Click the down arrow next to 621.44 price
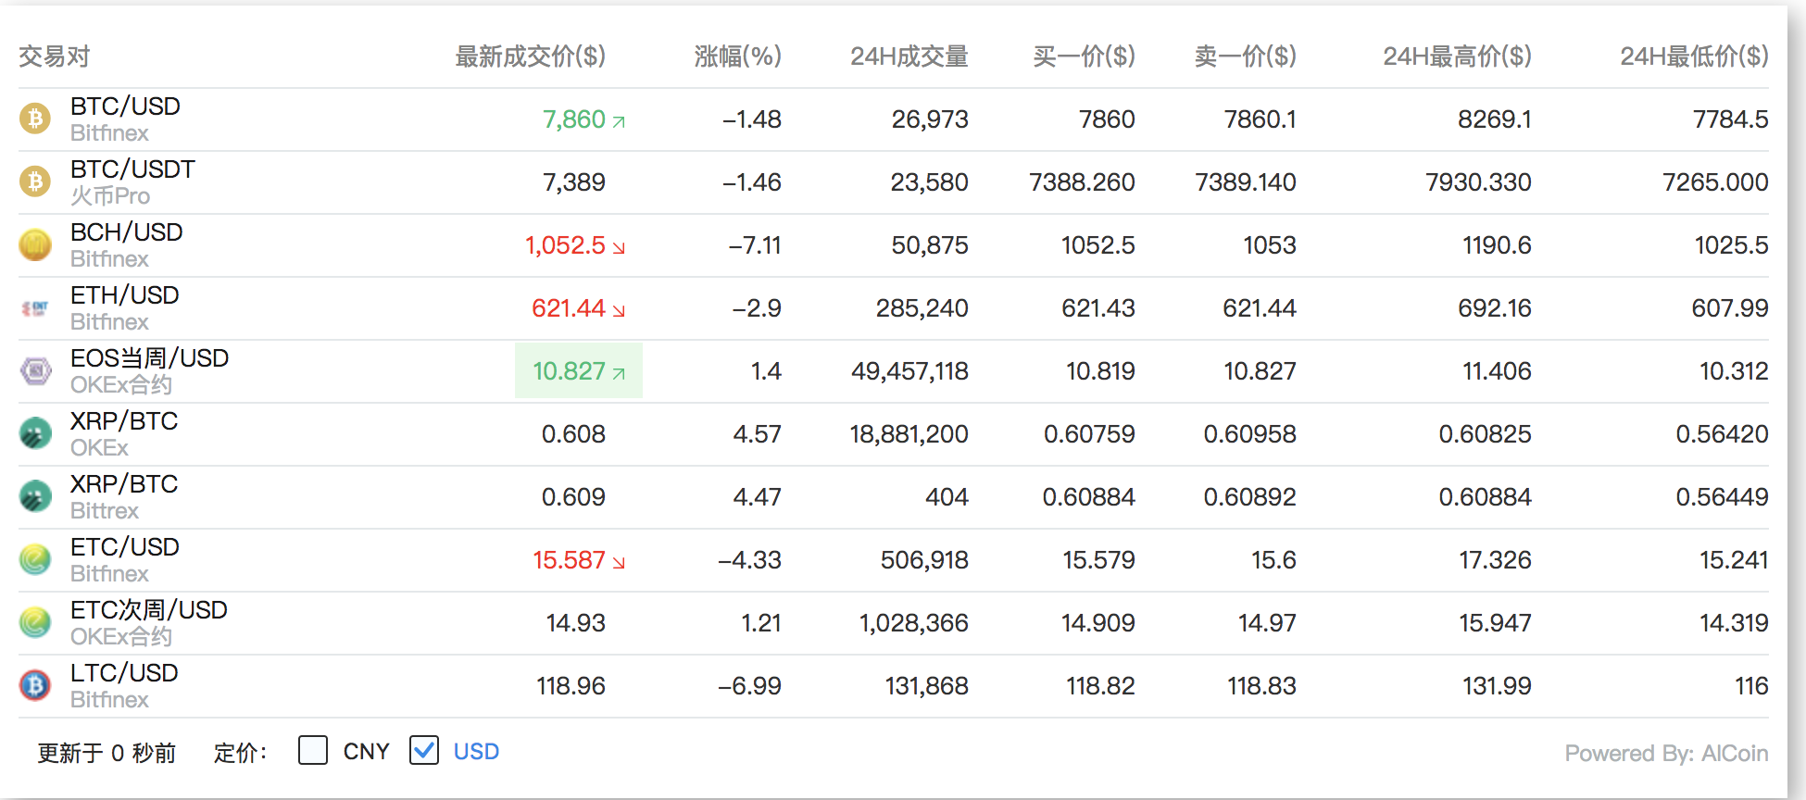 (x=619, y=310)
